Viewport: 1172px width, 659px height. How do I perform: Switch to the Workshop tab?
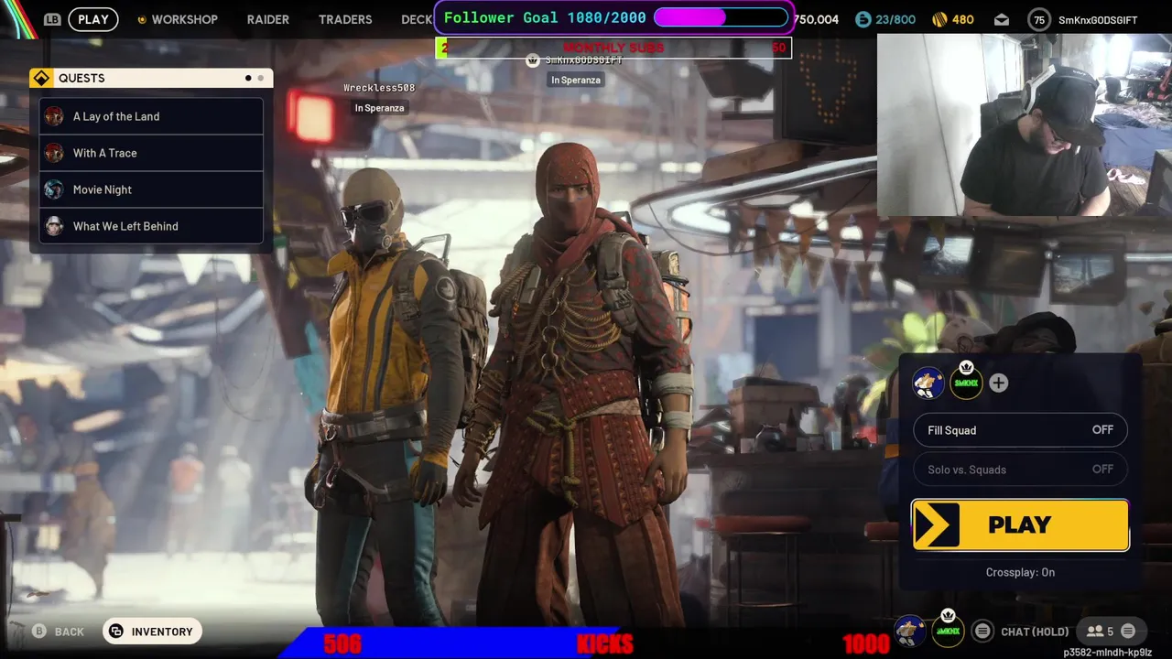[x=184, y=19]
